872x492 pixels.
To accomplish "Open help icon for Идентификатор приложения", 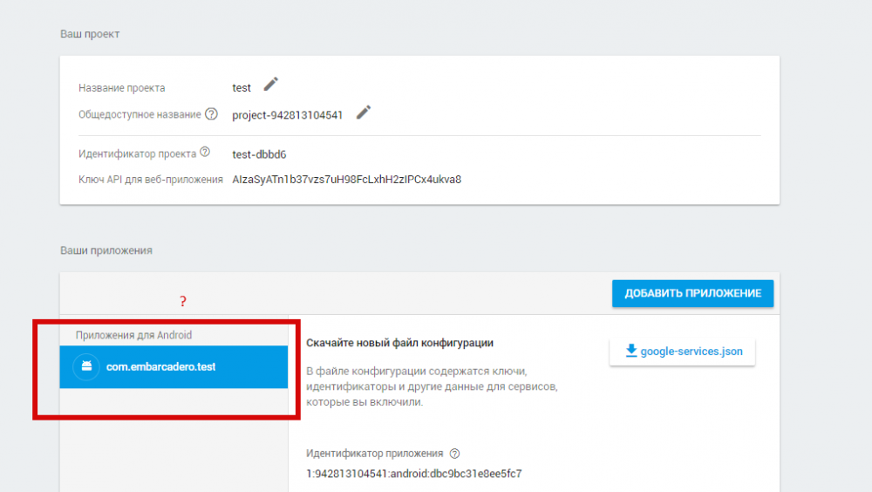I will (x=455, y=454).
